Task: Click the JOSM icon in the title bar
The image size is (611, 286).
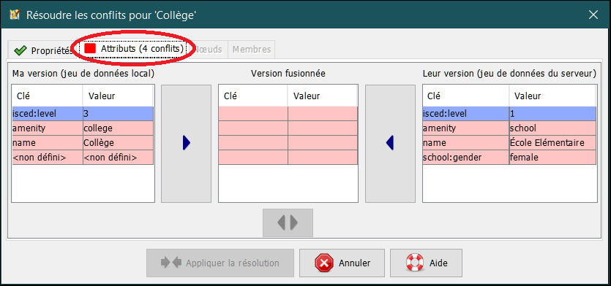Action: 15,15
